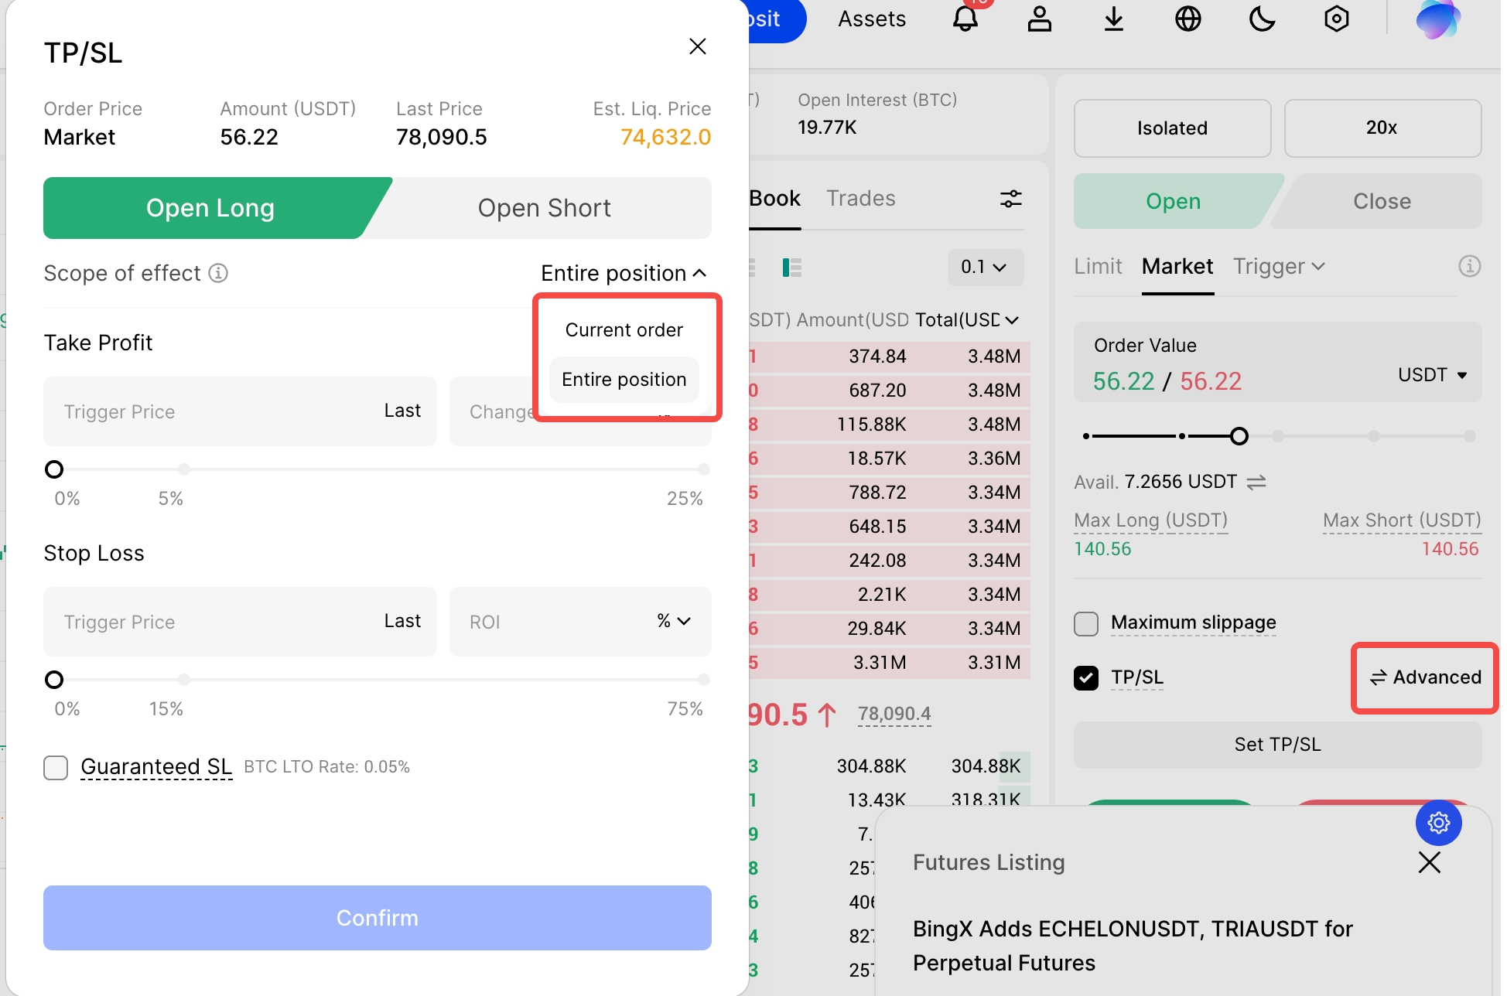Check the Maximum slippage box

pyautogui.click(x=1086, y=623)
